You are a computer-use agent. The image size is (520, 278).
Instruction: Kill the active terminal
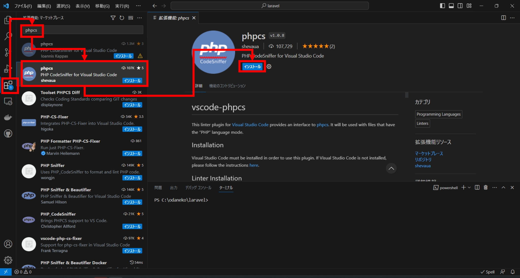point(485,188)
